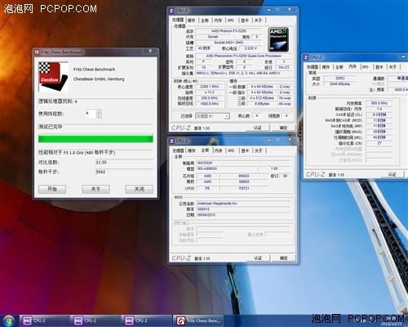Select 关于 tab in the processor CPU-Z window

click(x=258, y=20)
